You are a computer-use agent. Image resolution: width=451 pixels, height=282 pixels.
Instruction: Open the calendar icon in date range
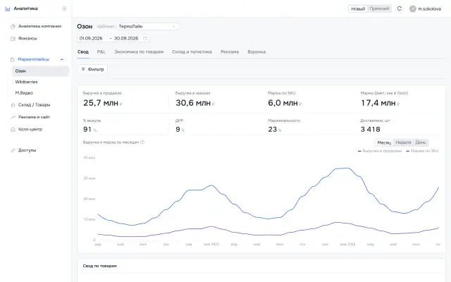(x=145, y=38)
